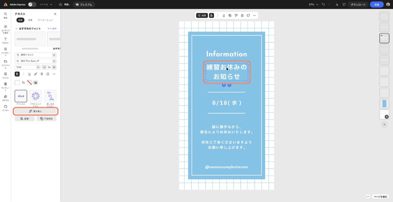The width and height of the screenshot is (393, 202).
Task: Swap fill and outline colors icon
Action: pyautogui.click(x=23, y=82)
